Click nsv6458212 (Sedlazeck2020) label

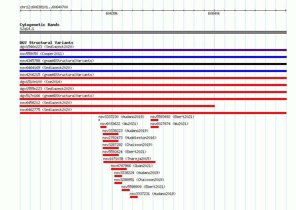(46, 103)
